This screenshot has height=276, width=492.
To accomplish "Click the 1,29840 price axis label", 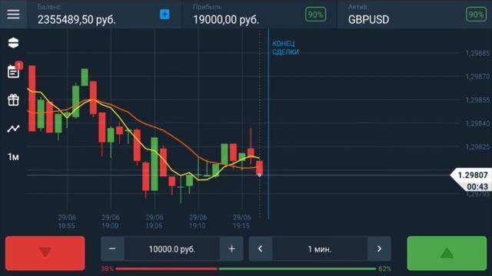I will click(477, 123).
